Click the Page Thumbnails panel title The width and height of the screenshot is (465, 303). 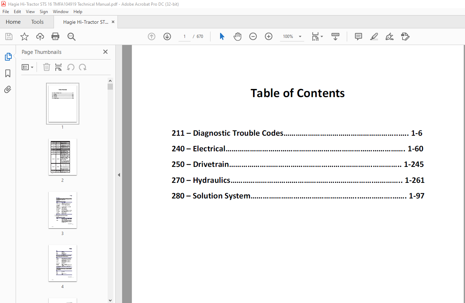[42, 52]
